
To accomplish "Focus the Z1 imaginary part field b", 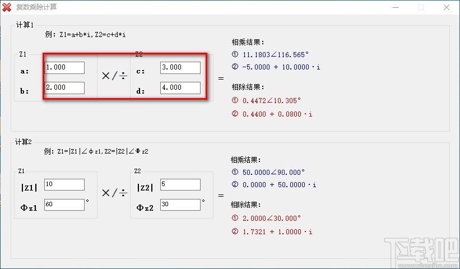I will (x=64, y=88).
